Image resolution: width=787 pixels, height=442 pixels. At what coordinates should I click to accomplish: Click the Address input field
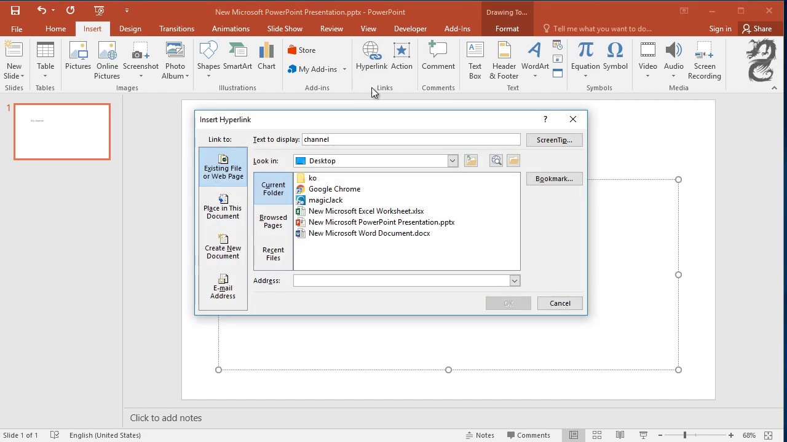point(401,281)
